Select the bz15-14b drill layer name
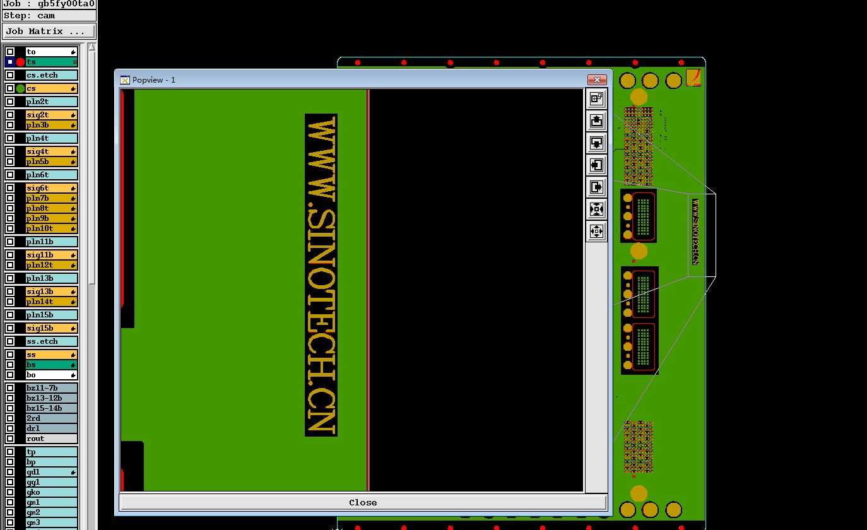This screenshot has width=867, height=530. pyautogui.click(x=52, y=408)
